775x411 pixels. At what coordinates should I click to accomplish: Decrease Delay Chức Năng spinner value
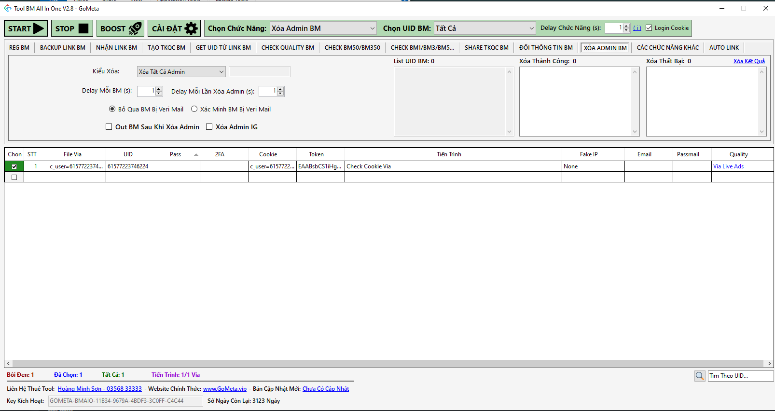pos(626,30)
